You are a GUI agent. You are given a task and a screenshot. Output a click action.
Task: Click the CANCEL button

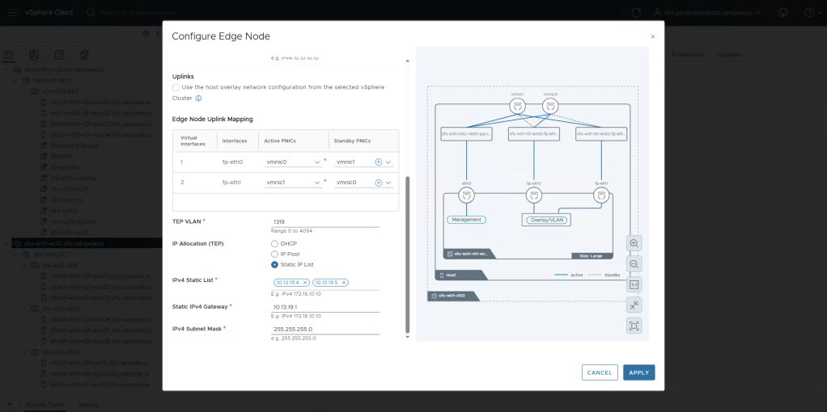point(599,372)
